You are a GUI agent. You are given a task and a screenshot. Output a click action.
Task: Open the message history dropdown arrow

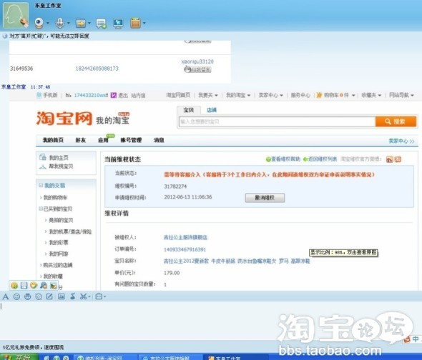coord(104,297)
